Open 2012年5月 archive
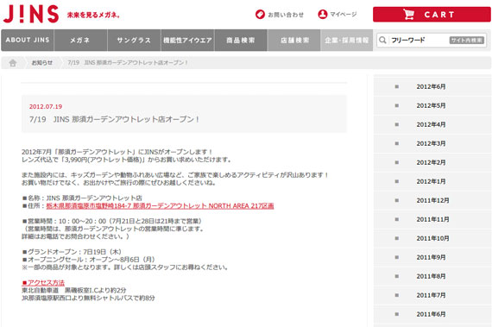 pyautogui.click(x=431, y=105)
